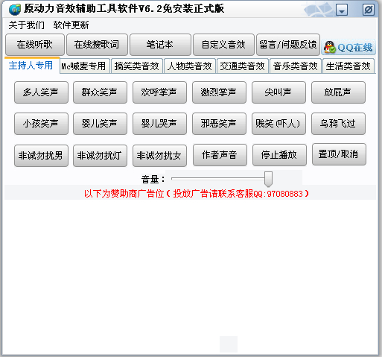Play the 非诚勿扰女 sound effect
Viewport: 382px width, 357px height.
159,156
